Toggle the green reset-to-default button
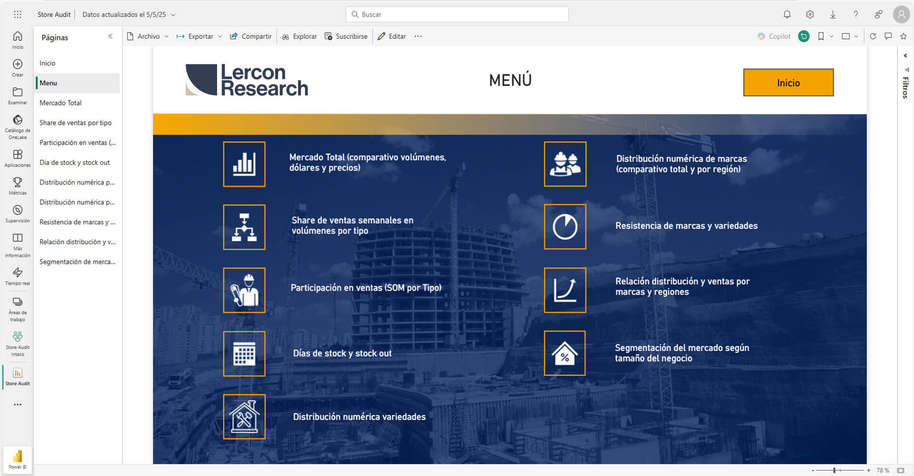 804,36
